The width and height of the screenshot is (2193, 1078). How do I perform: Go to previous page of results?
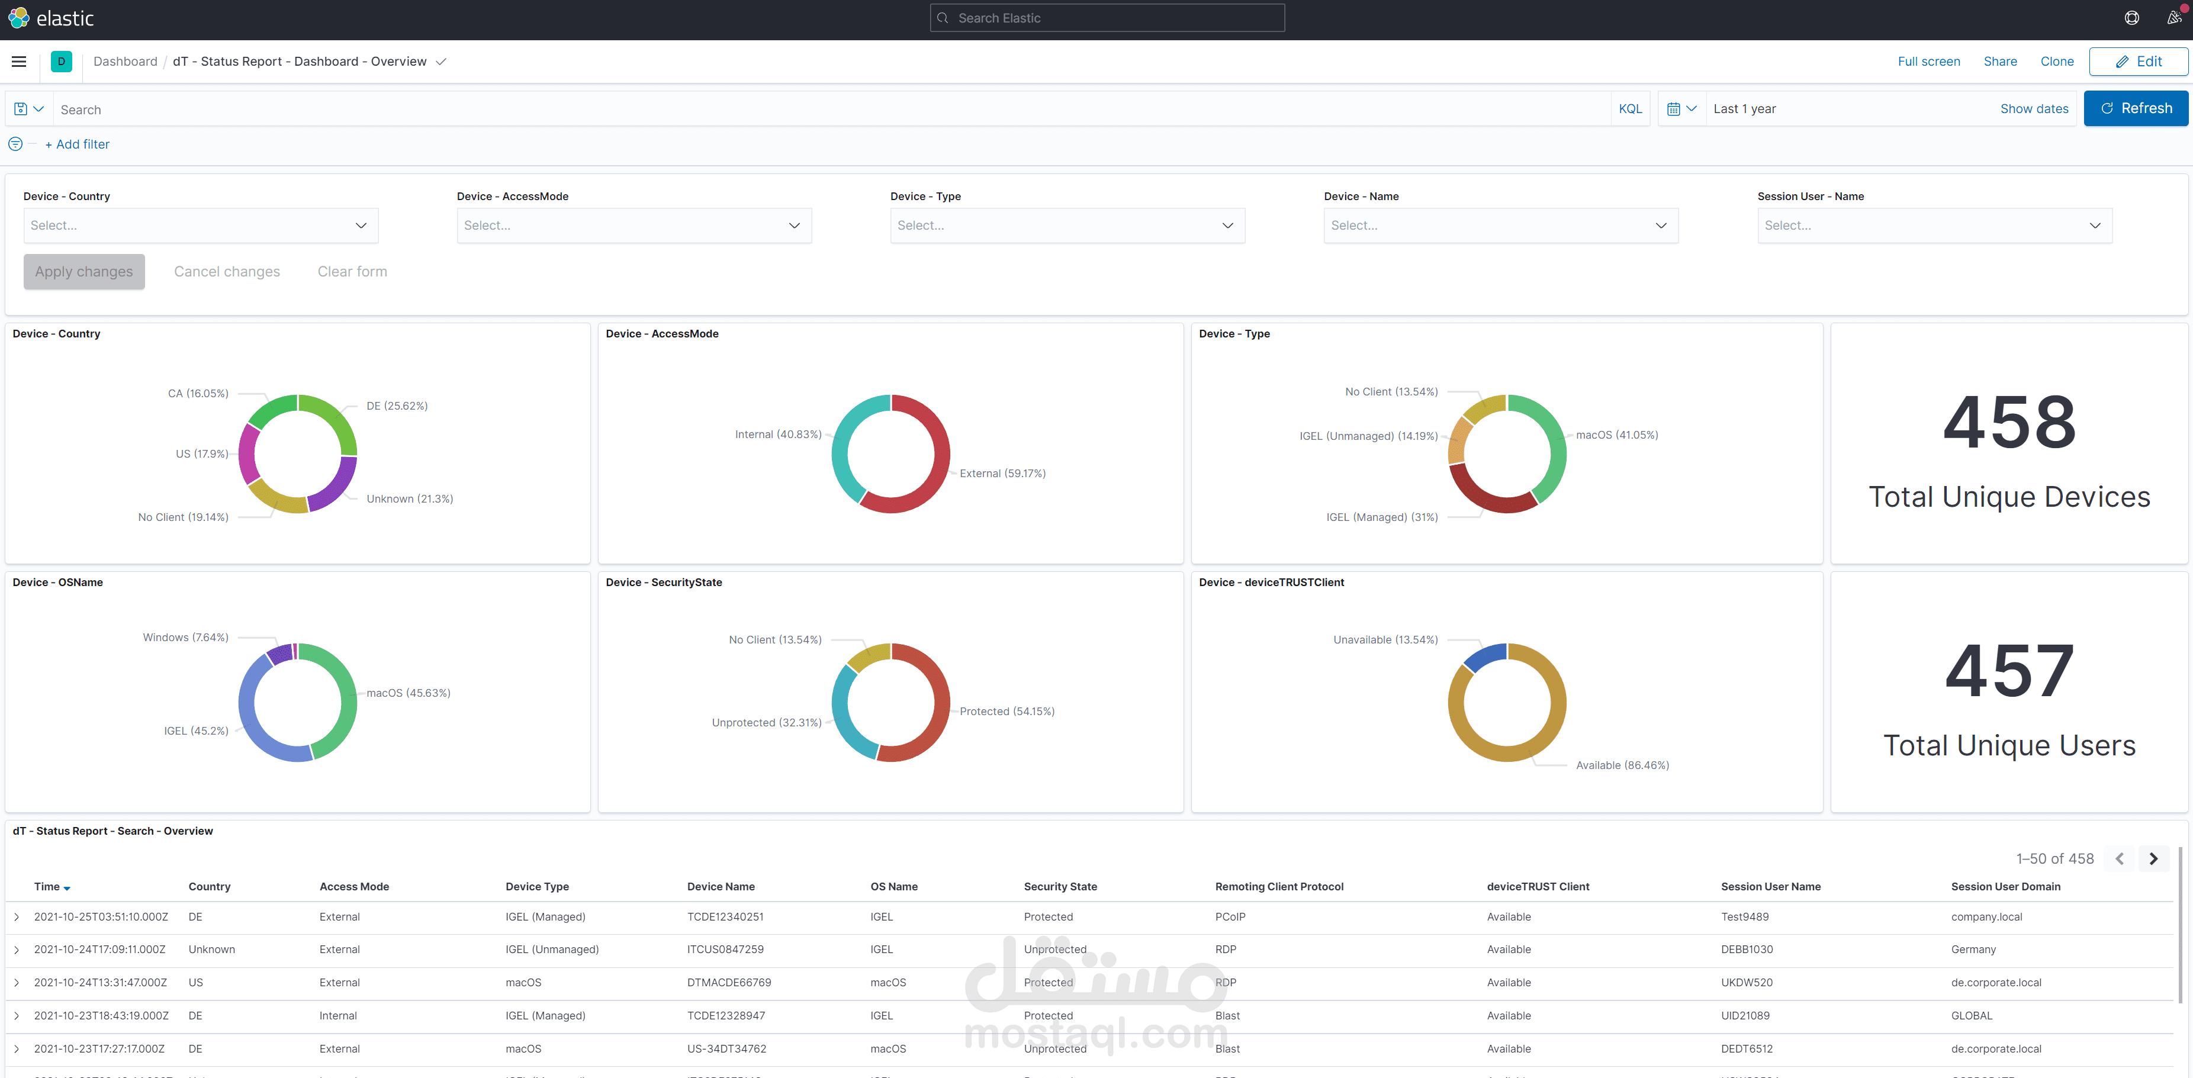click(x=2119, y=858)
